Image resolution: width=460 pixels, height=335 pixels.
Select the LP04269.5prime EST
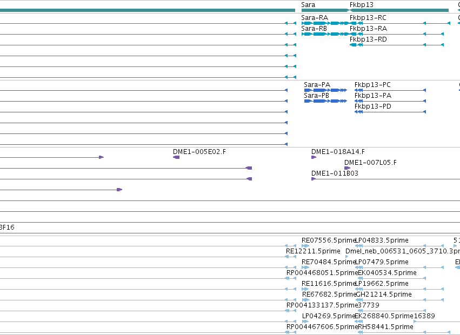click(x=329, y=316)
